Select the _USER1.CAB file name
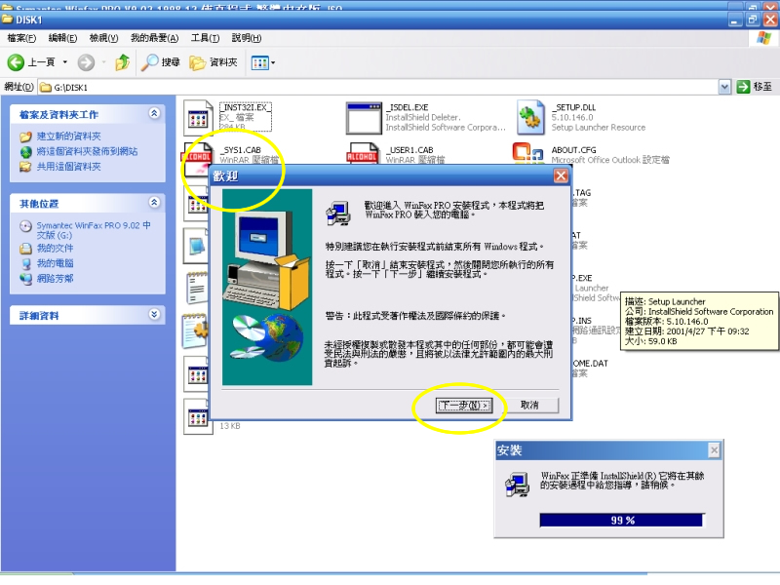780x585 pixels. 409,150
